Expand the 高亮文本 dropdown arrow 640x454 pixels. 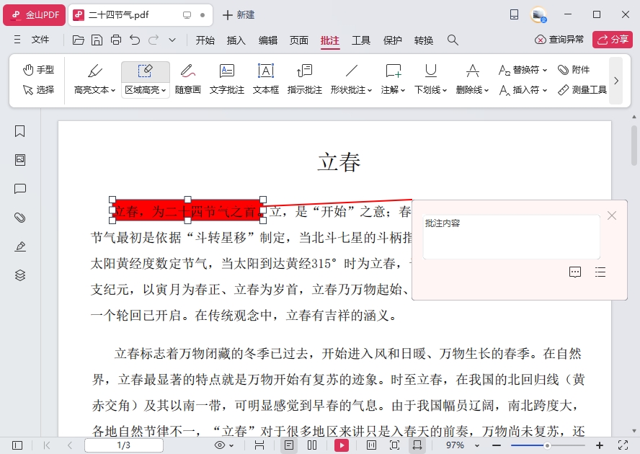coord(113,91)
